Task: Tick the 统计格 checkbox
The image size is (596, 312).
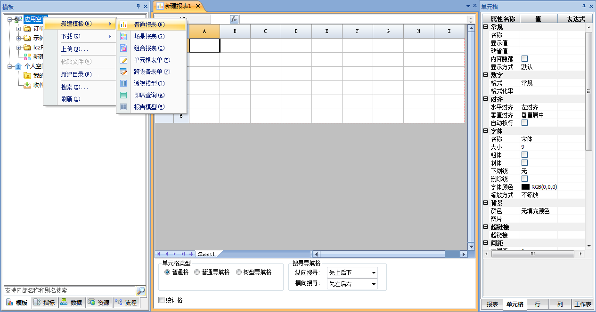Action: point(162,300)
